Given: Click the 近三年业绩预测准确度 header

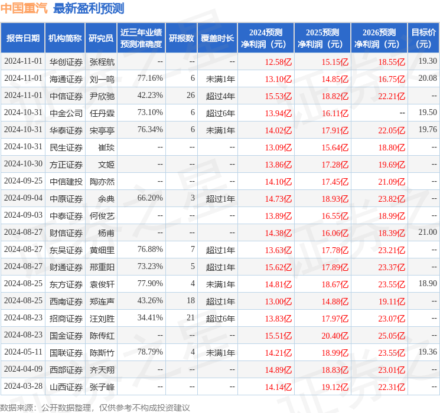Looking at the screenshot, I should pos(141,38).
